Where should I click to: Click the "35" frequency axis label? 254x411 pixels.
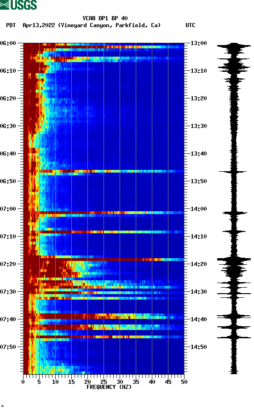coord(136,382)
